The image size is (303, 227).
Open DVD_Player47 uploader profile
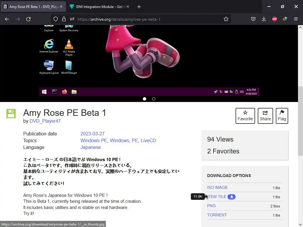45,121
